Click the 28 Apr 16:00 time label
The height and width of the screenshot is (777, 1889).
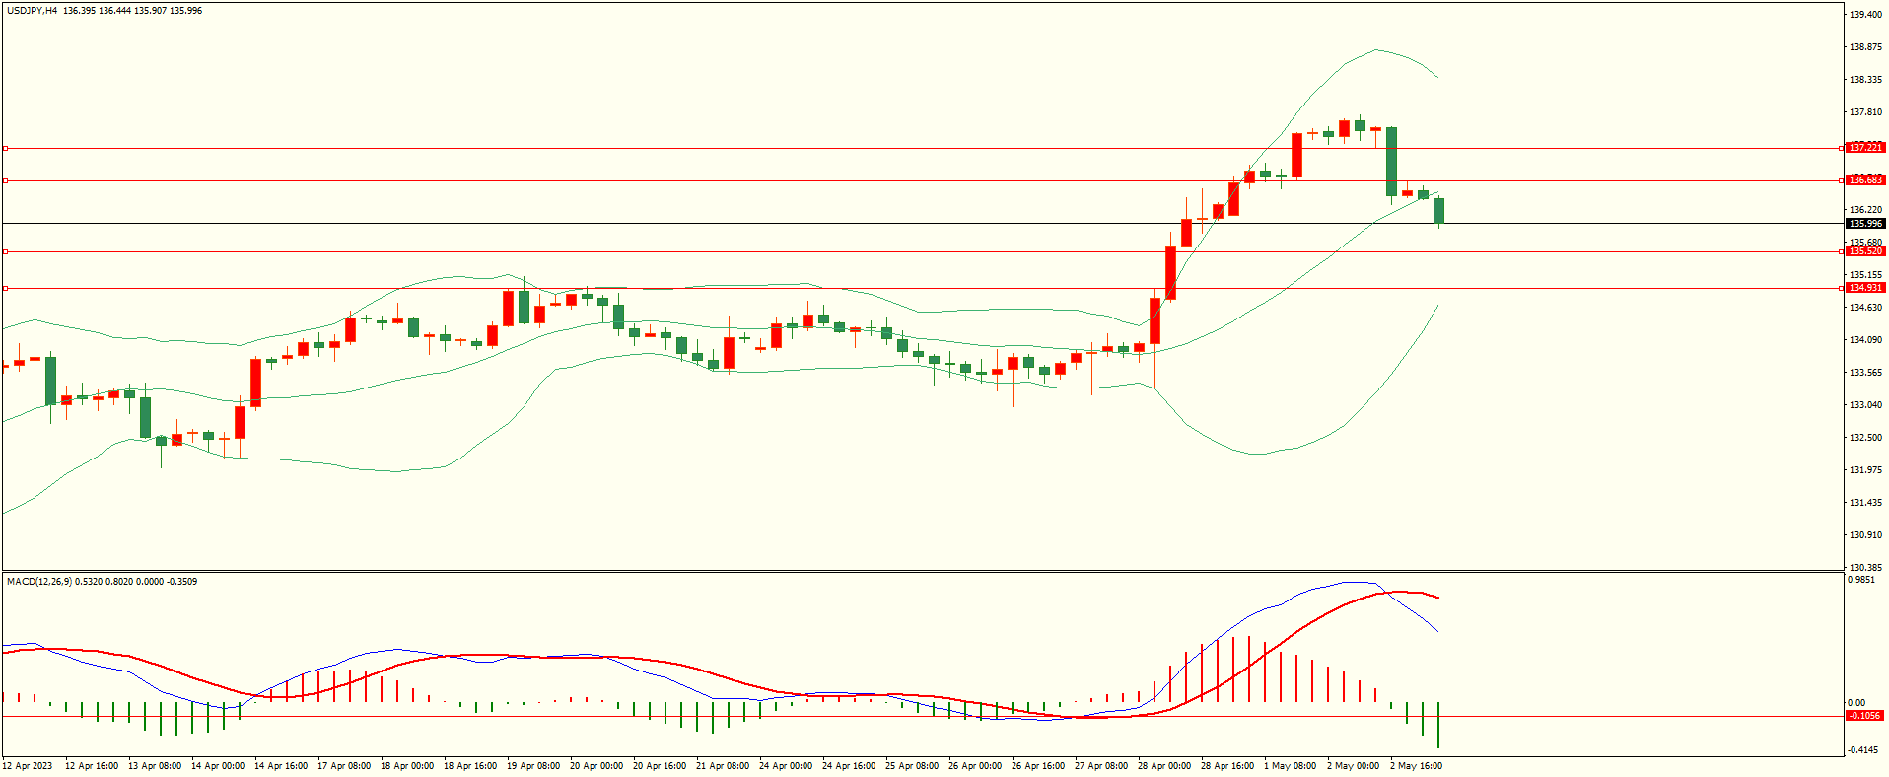pyautogui.click(x=1227, y=766)
